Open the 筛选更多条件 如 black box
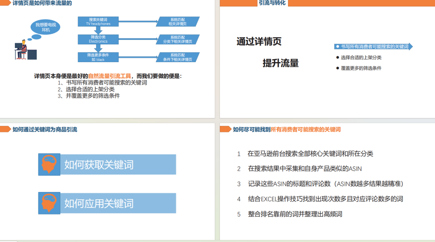435x242 pixels. (98, 57)
